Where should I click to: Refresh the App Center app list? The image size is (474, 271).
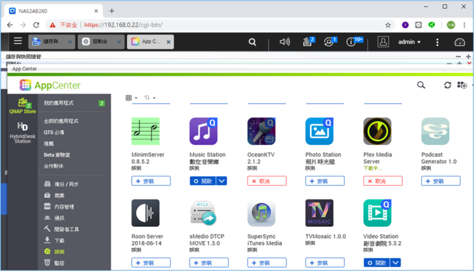tap(448, 85)
